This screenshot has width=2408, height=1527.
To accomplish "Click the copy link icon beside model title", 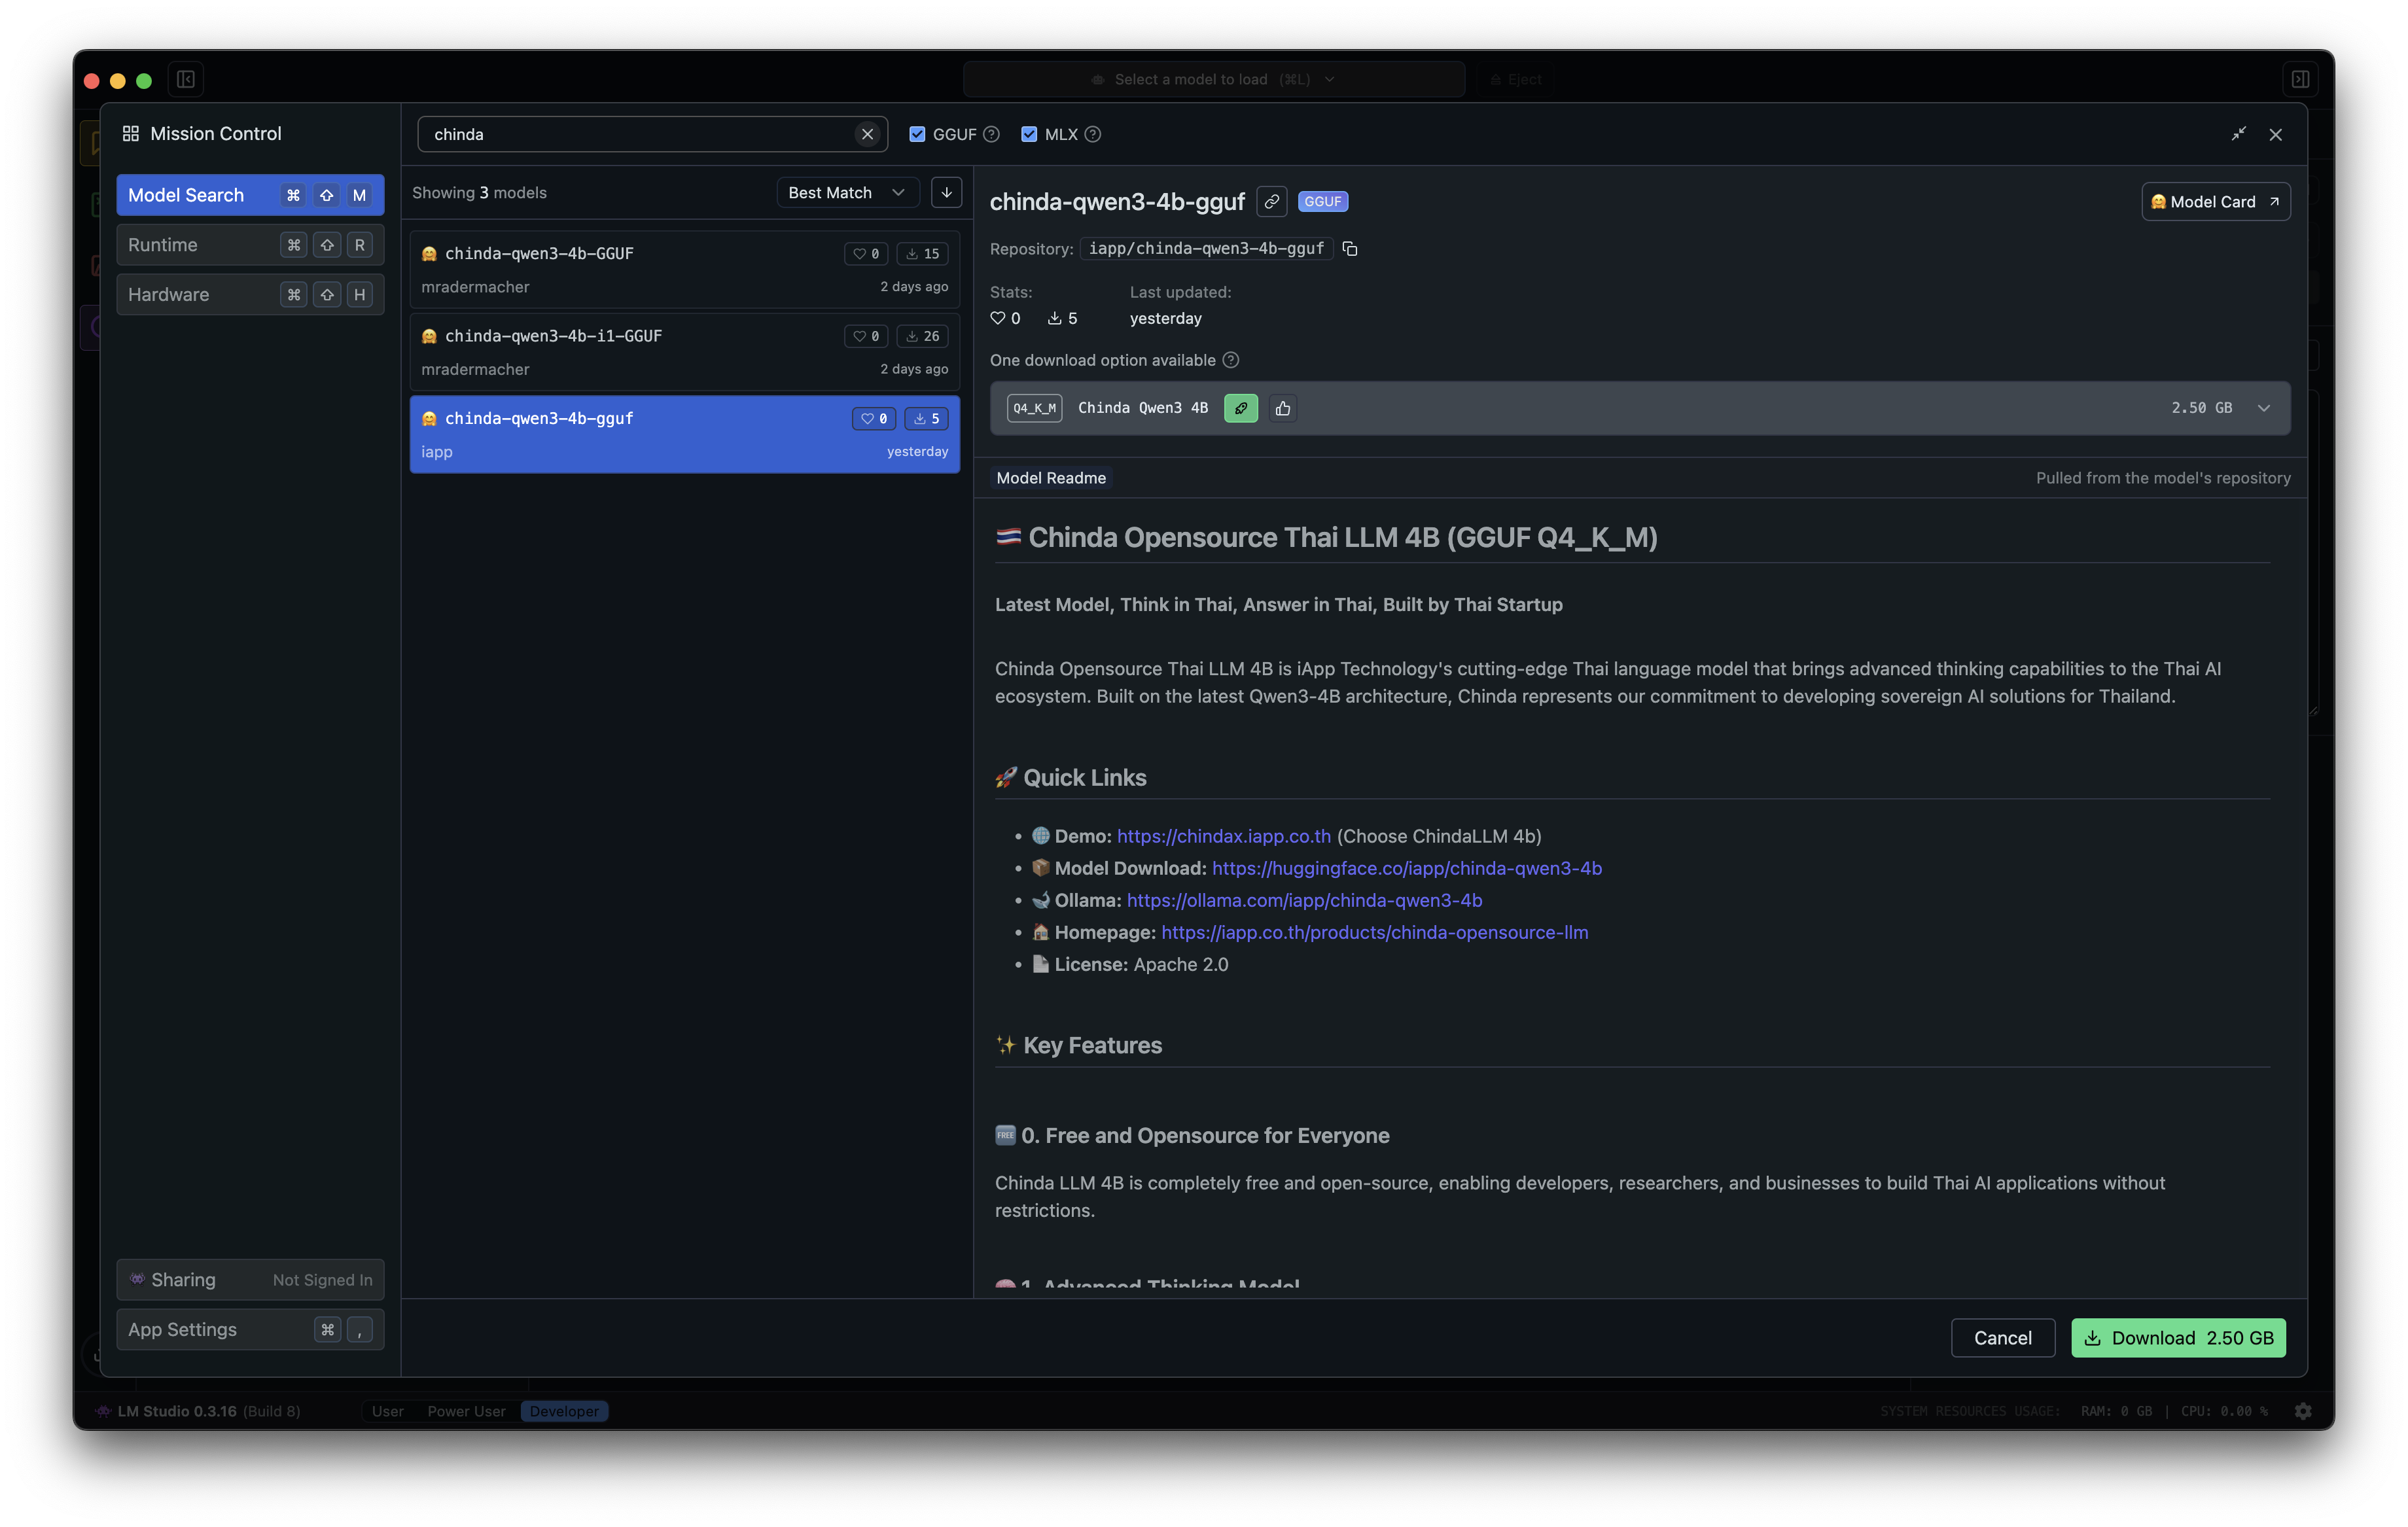I will click(1271, 201).
